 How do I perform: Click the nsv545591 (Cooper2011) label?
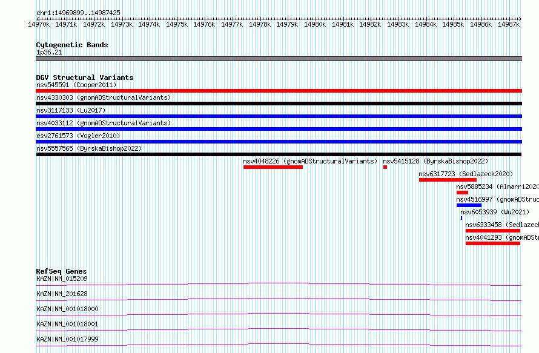[76, 85]
